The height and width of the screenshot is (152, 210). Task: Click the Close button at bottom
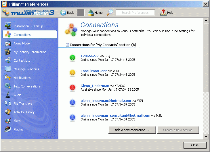195,145
